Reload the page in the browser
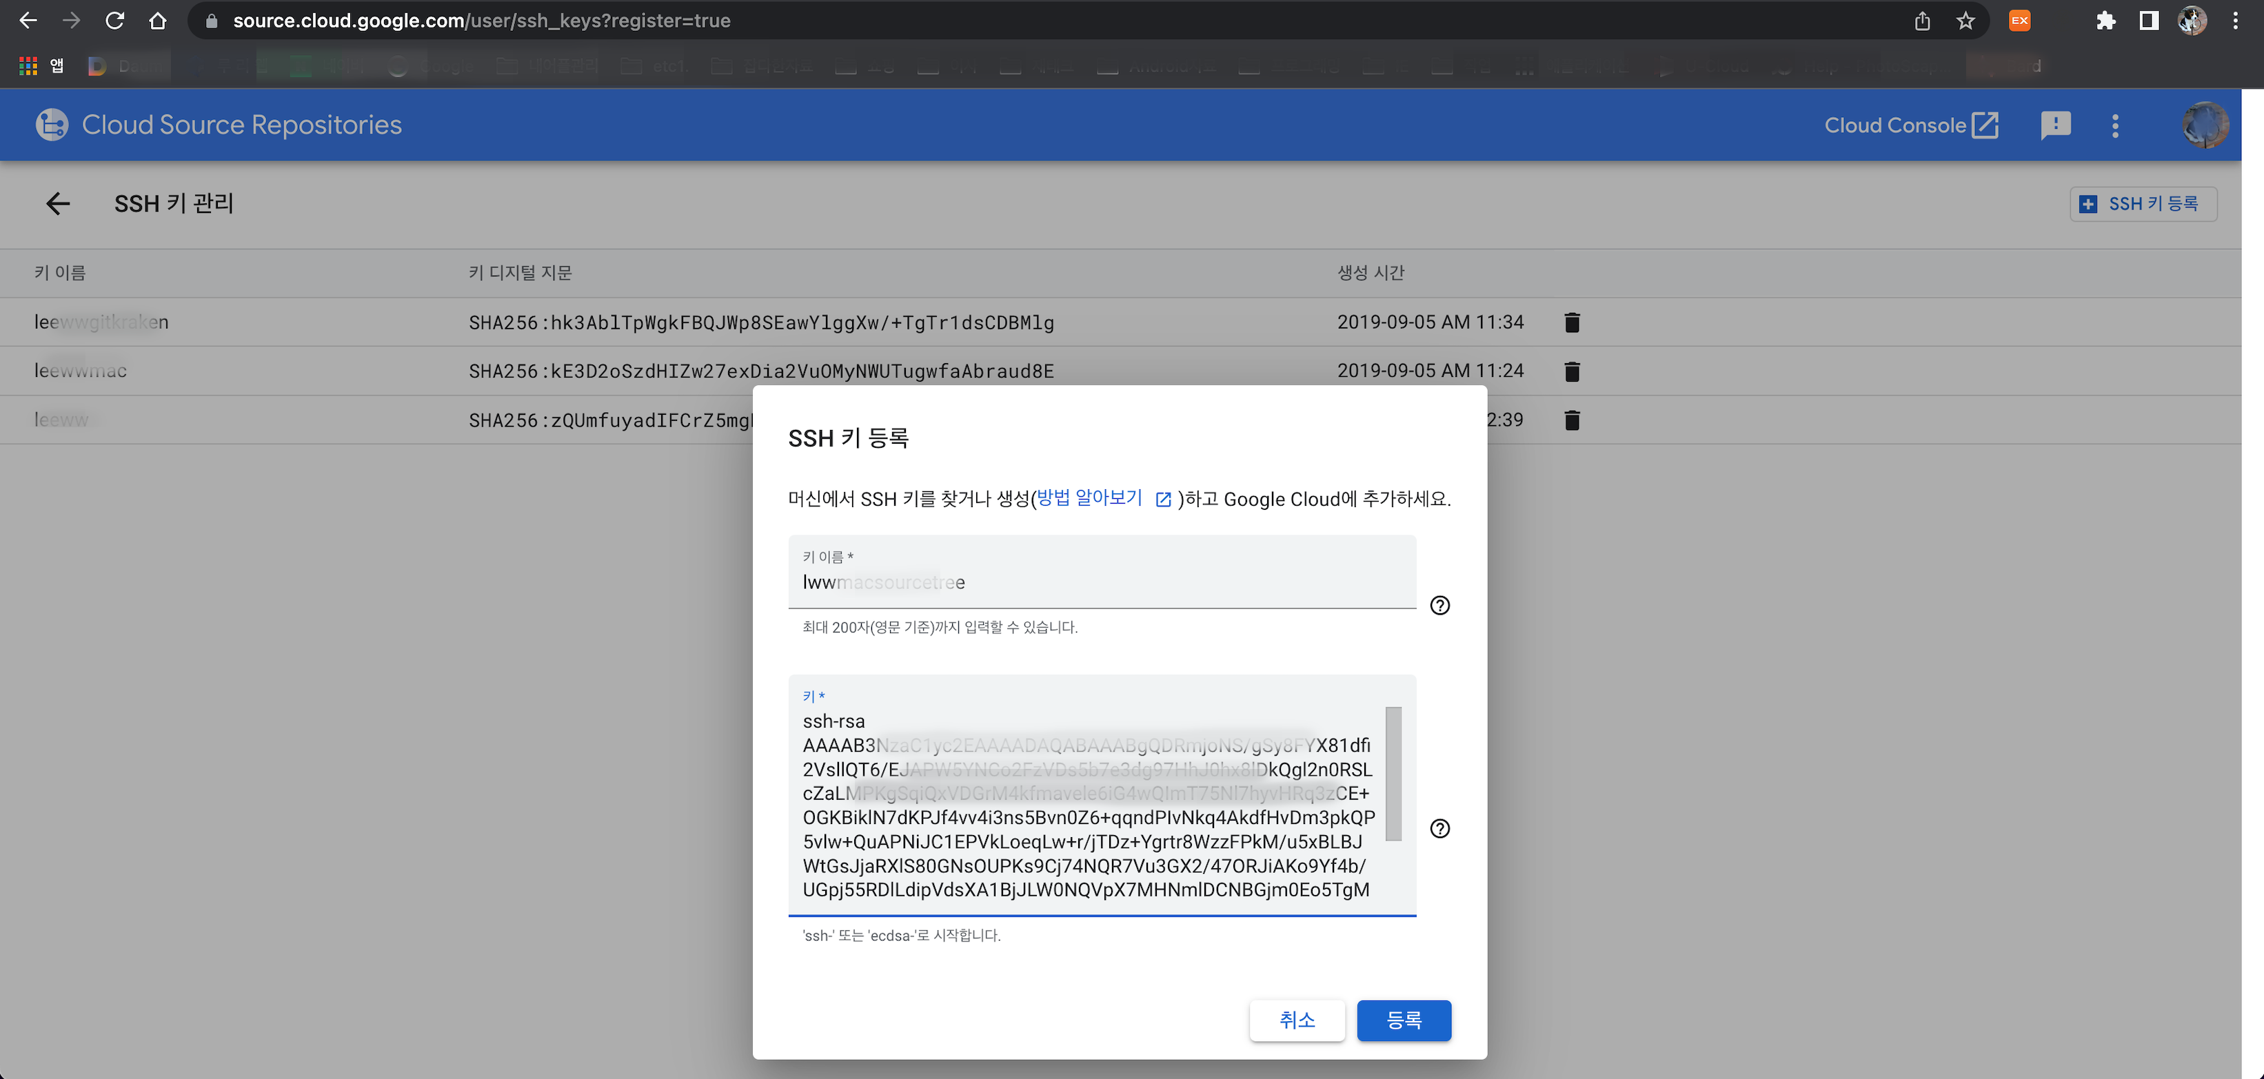This screenshot has height=1079, width=2264. 114,21
